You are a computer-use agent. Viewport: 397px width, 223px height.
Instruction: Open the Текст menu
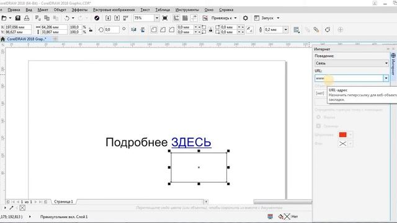tap(145, 10)
